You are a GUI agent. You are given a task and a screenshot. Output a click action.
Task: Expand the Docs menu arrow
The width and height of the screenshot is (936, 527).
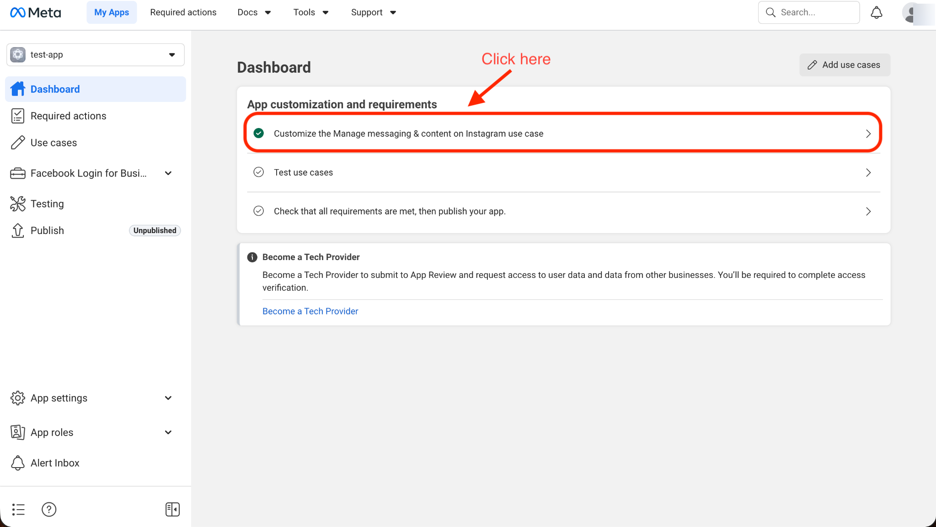[268, 12]
